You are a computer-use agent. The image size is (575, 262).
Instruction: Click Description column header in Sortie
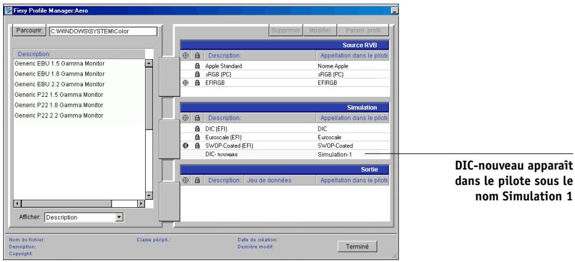coord(224,180)
